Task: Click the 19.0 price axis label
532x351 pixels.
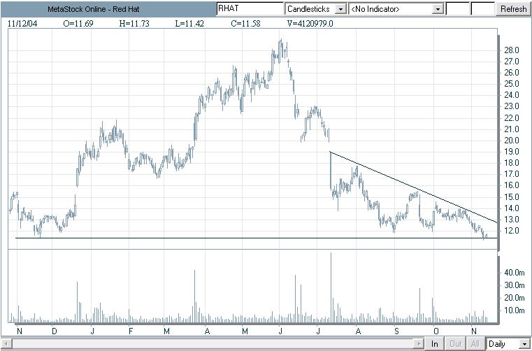Action: [512, 152]
